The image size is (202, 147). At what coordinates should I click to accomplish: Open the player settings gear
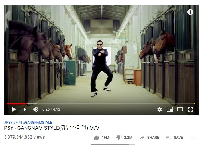[160, 109]
